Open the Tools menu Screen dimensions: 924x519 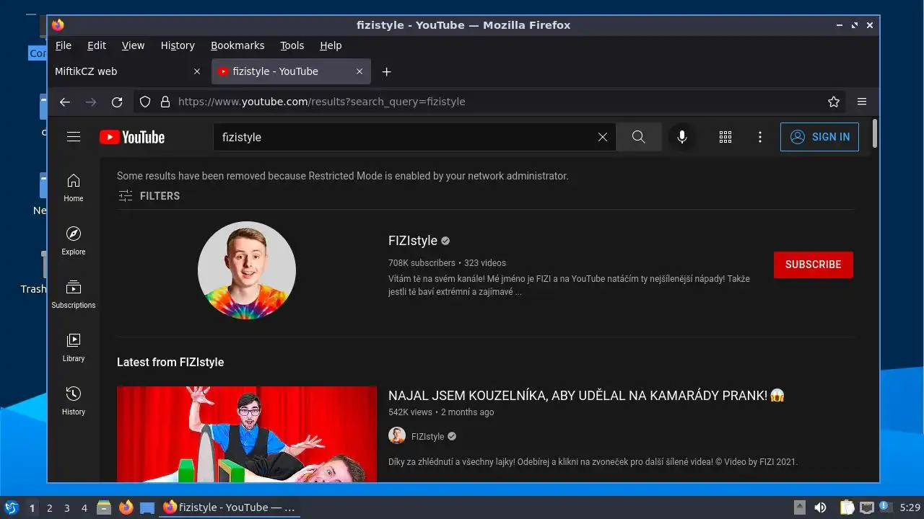292,45
